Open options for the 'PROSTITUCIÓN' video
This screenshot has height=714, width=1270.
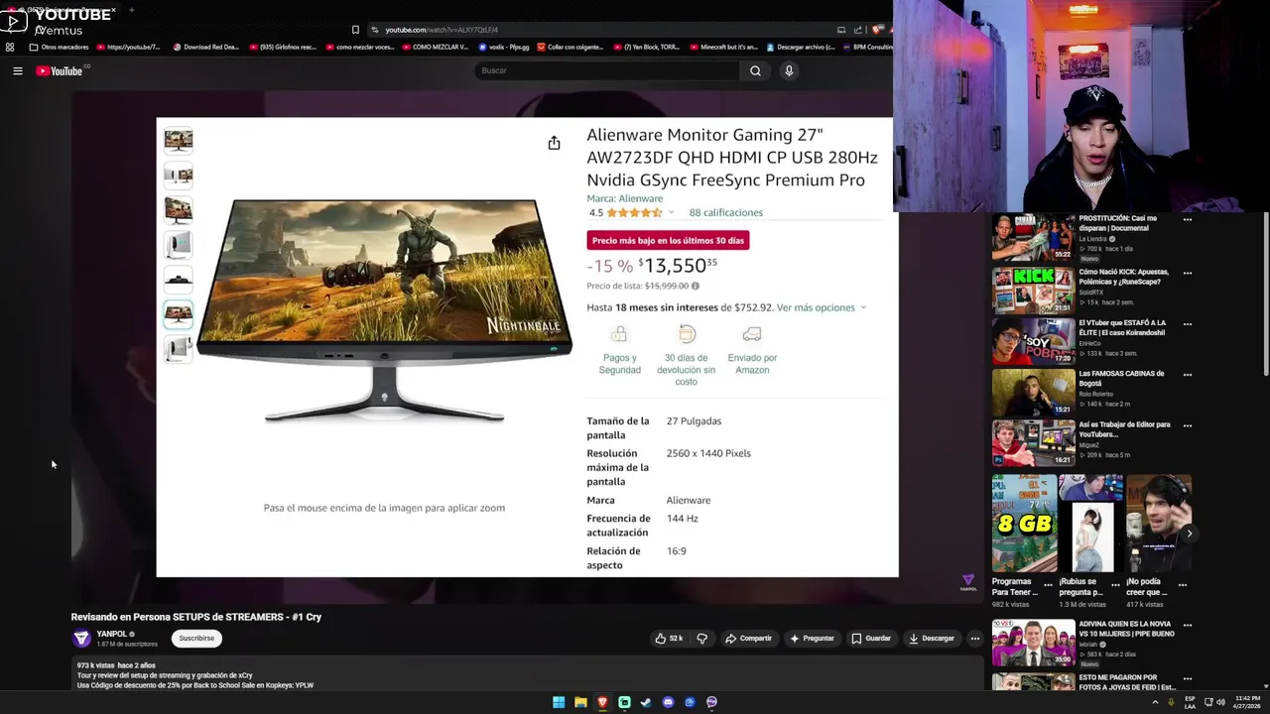[x=1187, y=219]
